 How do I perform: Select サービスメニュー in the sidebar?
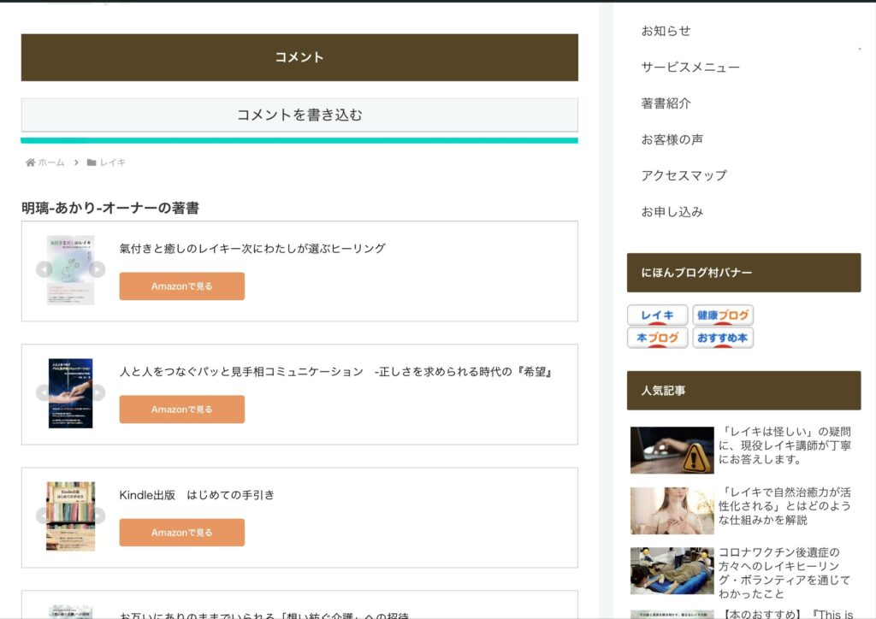point(690,67)
